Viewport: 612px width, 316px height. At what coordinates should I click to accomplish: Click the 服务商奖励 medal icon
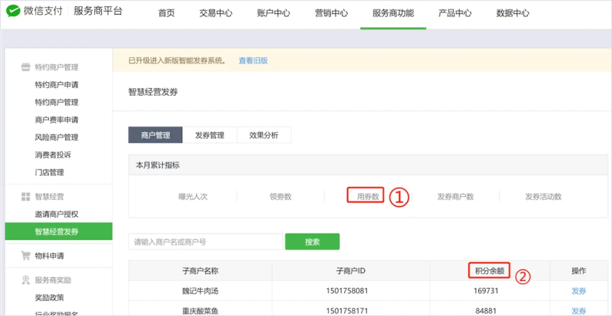(x=26, y=280)
